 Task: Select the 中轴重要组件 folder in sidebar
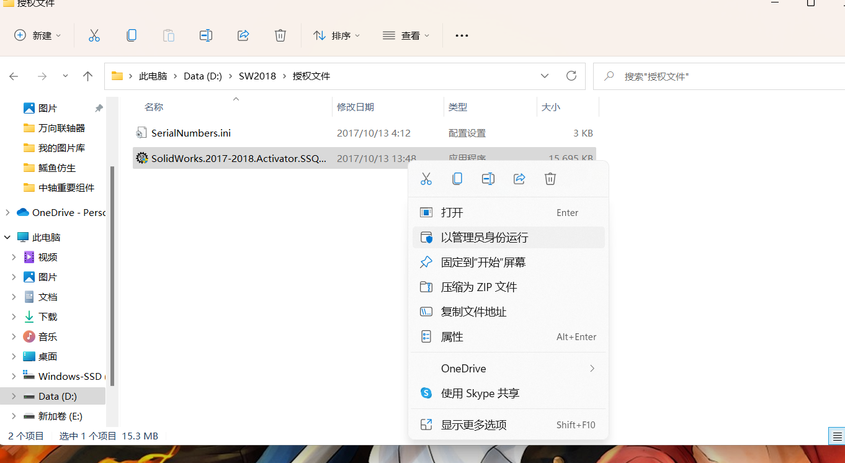tap(66, 187)
